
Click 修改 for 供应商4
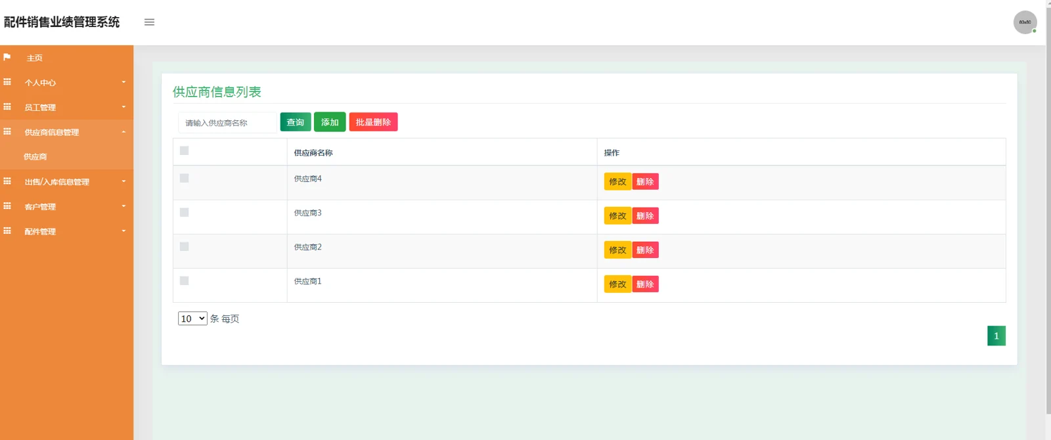coord(617,182)
